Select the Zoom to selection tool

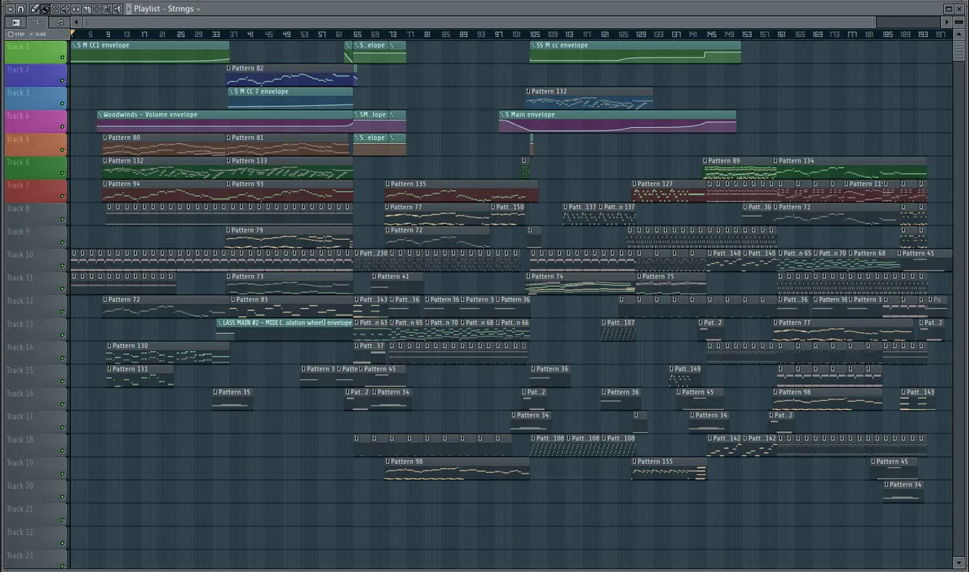[107, 9]
